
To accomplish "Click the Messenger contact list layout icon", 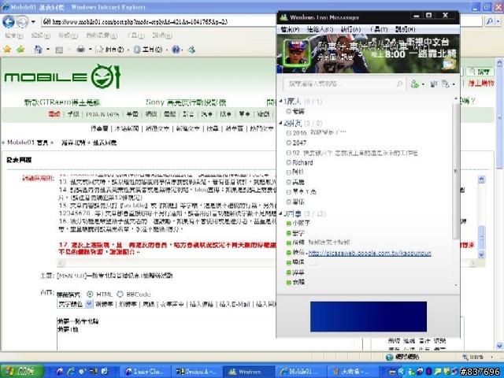I will point(434,84).
